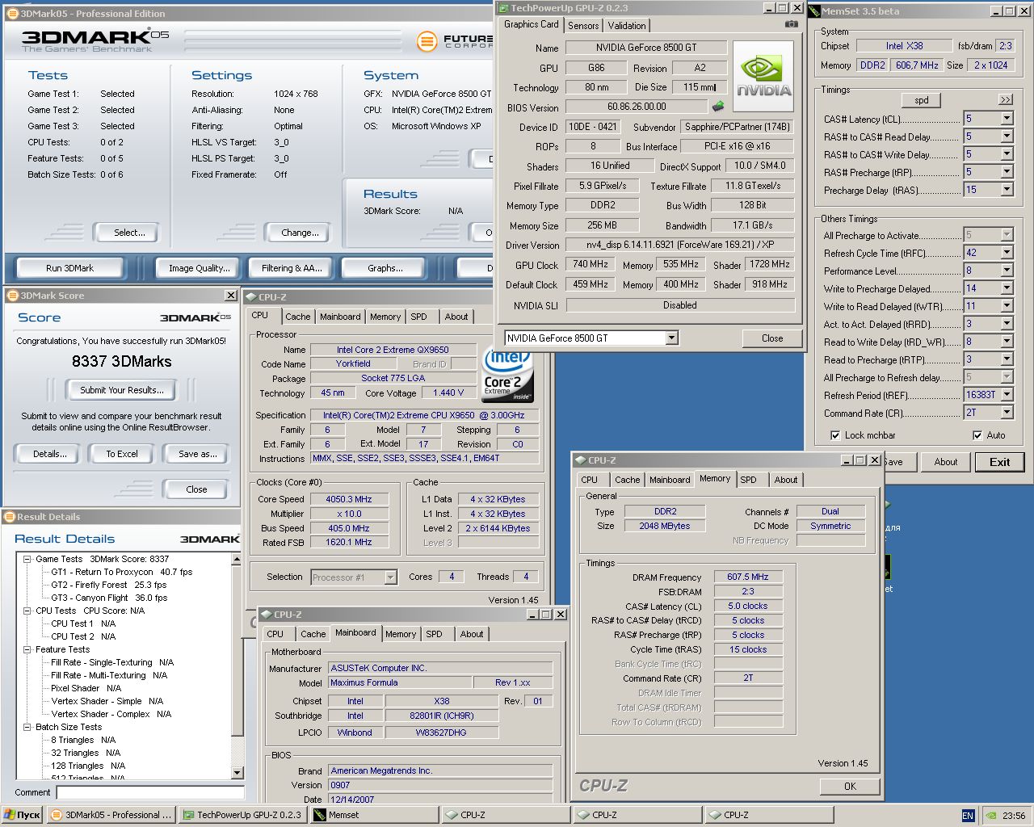The width and height of the screenshot is (1034, 827).
Task: Switch to Validation tab in GPU-Z
Action: tap(627, 26)
